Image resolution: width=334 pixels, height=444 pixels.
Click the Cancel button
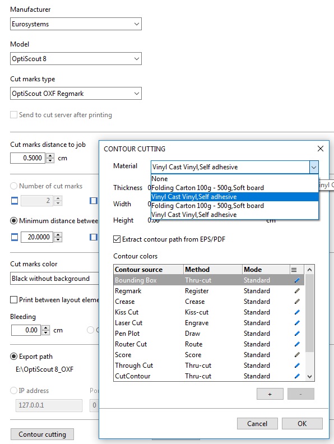pos(257,424)
